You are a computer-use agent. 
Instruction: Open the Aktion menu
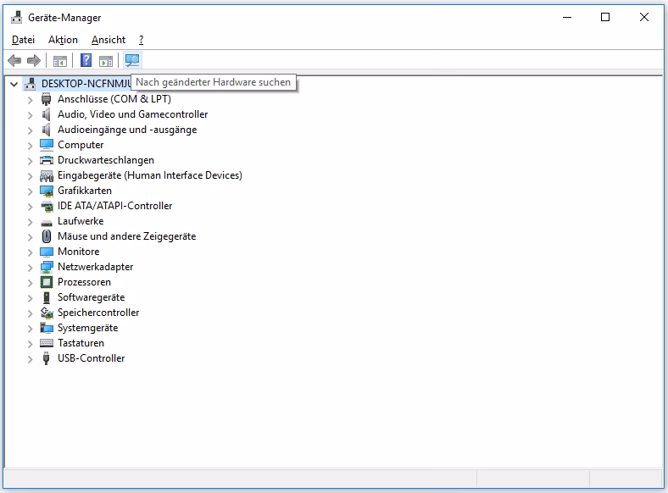(63, 40)
